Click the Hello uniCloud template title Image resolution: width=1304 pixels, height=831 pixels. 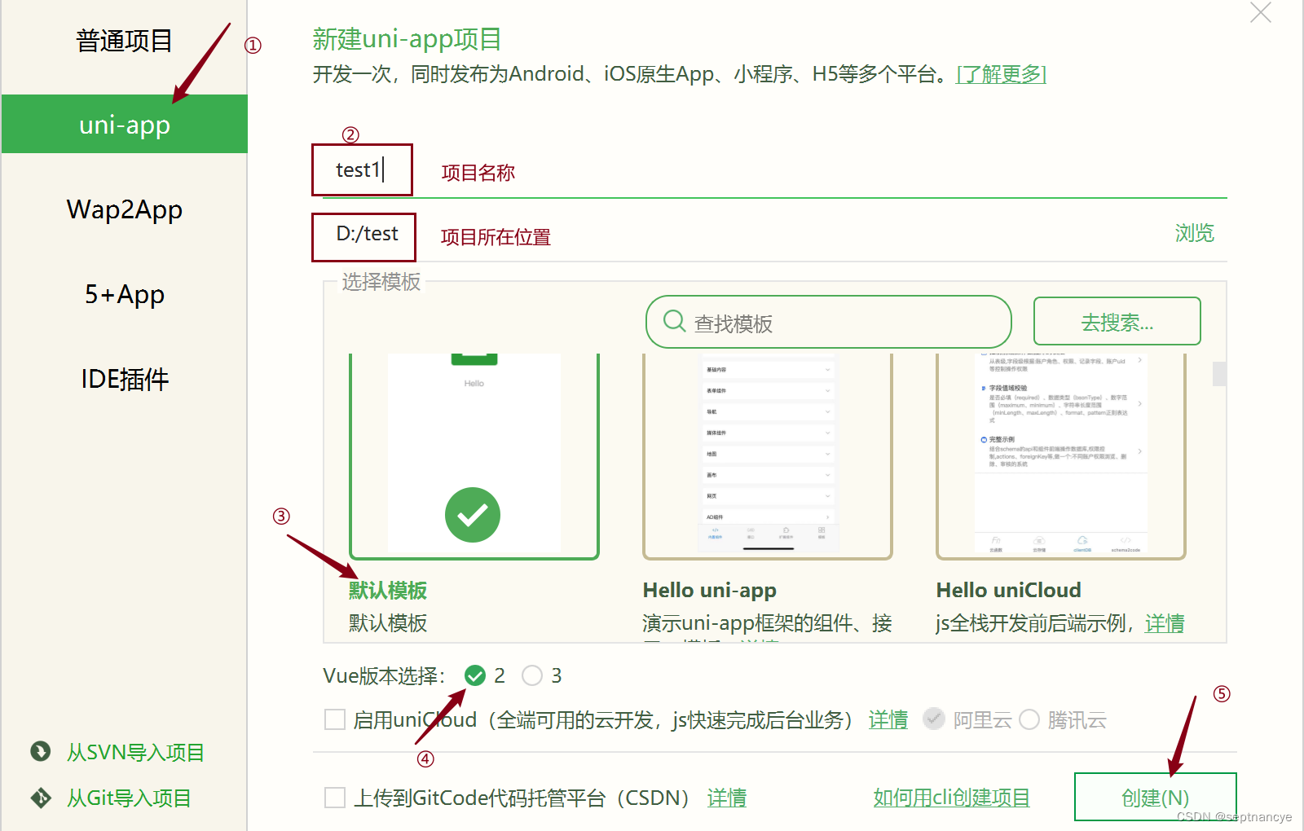[1008, 590]
